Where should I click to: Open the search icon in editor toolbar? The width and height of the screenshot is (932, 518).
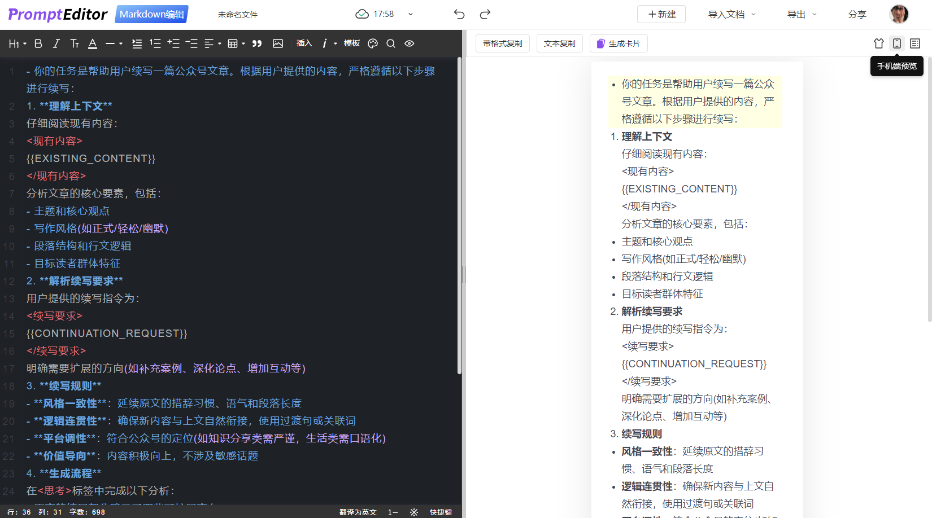click(x=390, y=43)
